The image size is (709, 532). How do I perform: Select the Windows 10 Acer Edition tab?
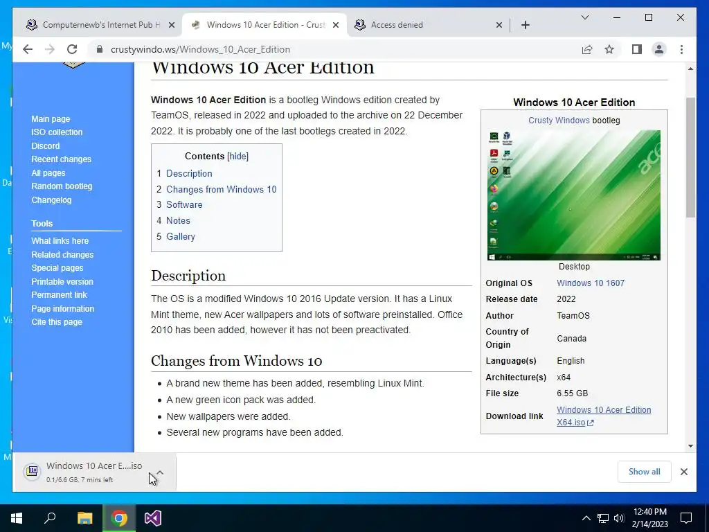click(264, 25)
